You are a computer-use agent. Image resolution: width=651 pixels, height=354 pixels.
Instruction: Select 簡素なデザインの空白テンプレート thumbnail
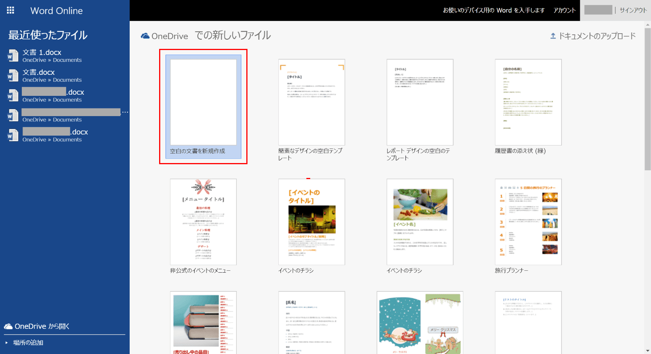(x=312, y=102)
